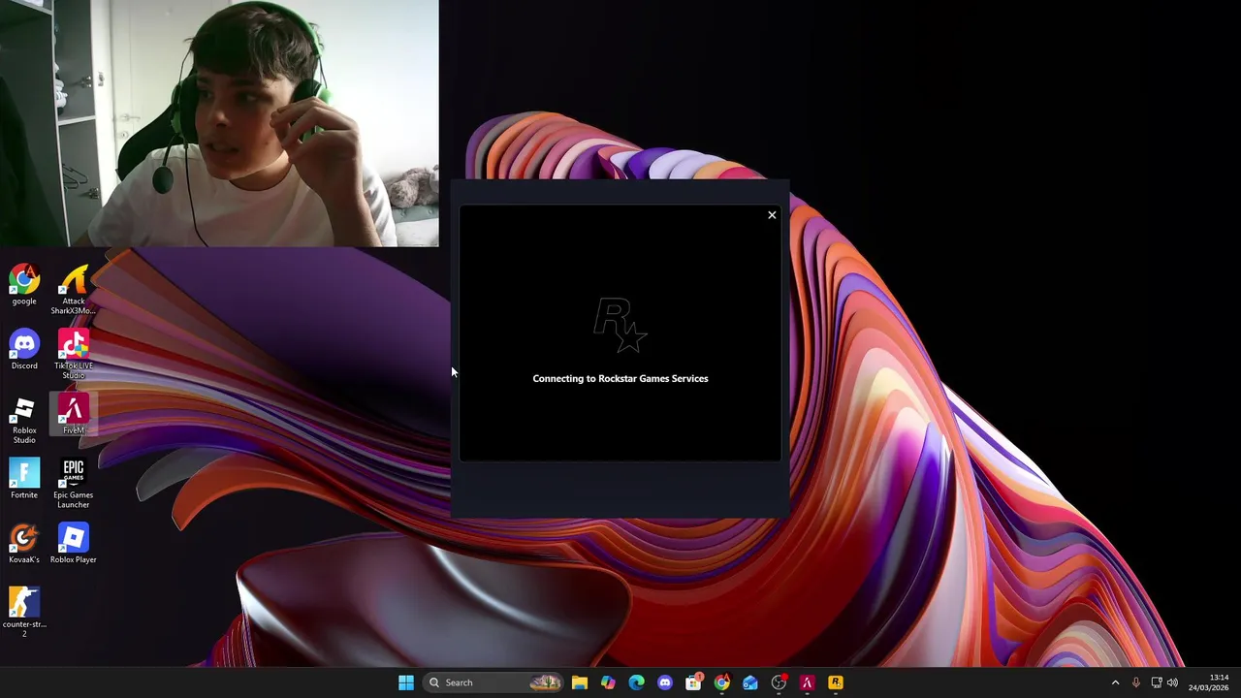Open the clock and date flyout

[1208, 682]
